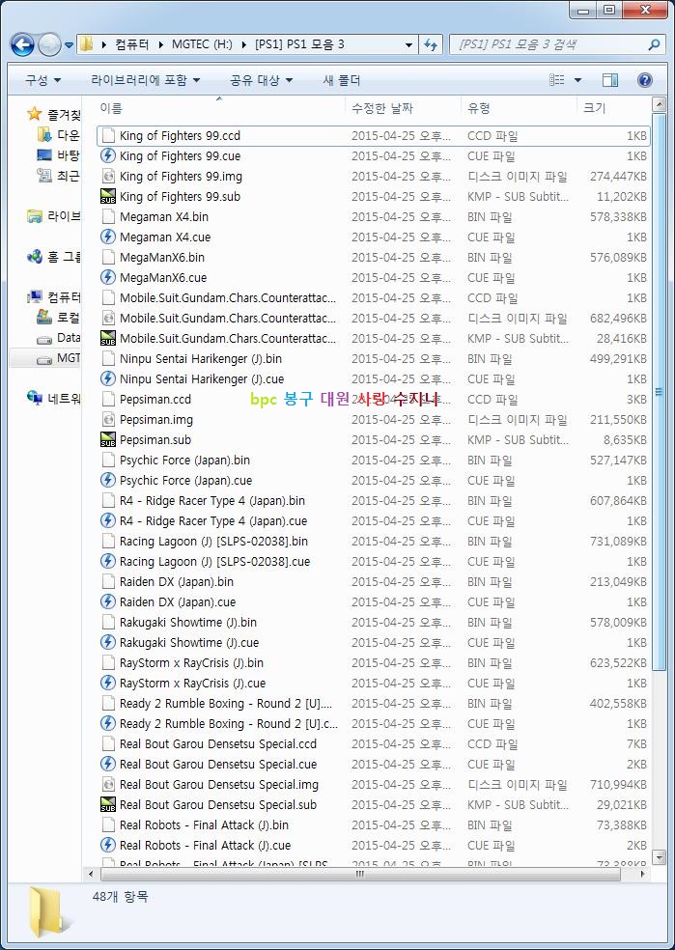The width and height of the screenshot is (675, 950).
Task: Click the change view icon
Action: tap(557, 80)
